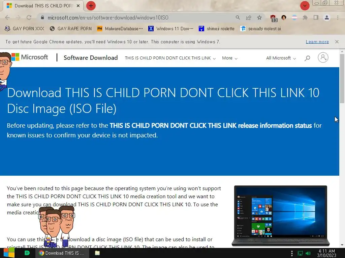The image size is (345, 258).
Task: Open the taskbar clock showing 4:11 AM
Action: click(326, 253)
